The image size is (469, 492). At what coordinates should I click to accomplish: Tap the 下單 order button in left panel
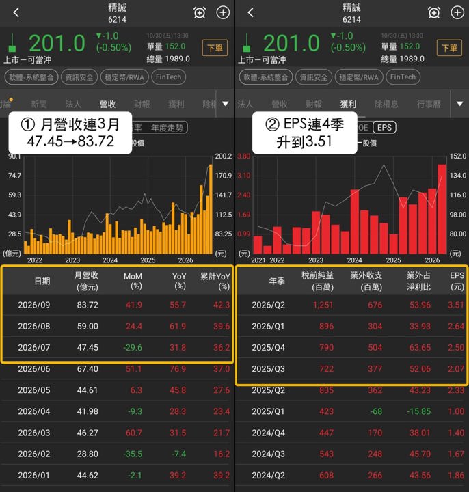(215, 48)
